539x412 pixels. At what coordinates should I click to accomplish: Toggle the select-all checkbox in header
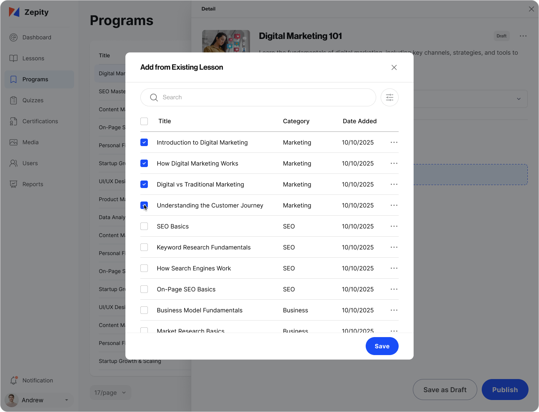pos(144,121)
